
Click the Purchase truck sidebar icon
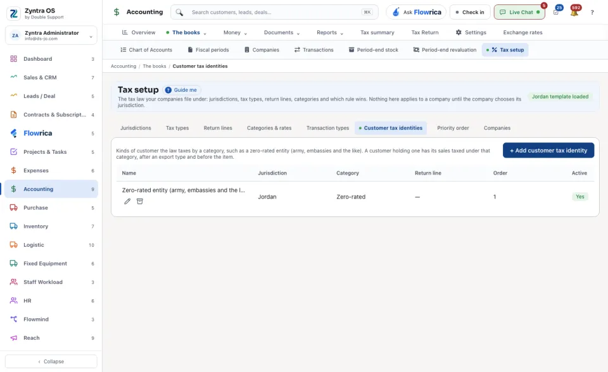13,208
